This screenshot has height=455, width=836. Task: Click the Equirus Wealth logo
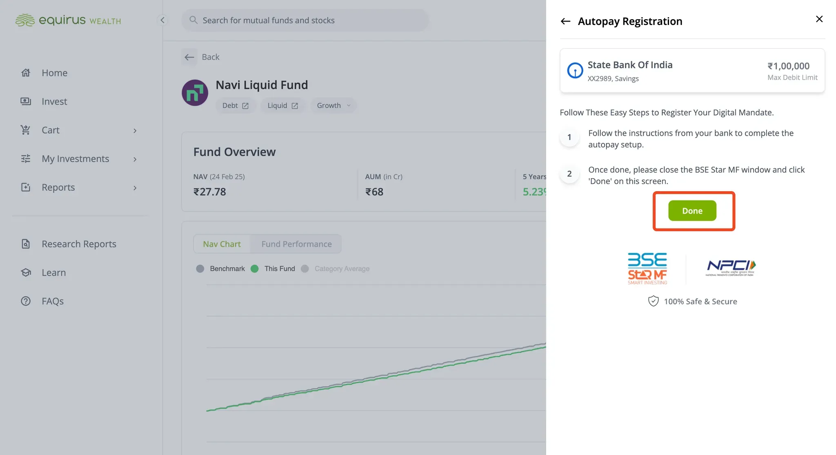[68, 20]
